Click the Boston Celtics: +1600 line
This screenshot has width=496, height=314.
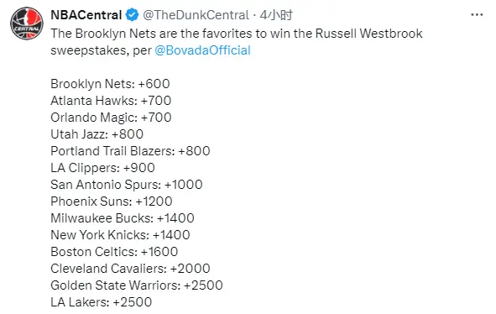click(114, 252)
